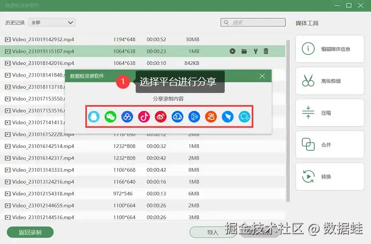Share the recording to QQ
371x244 pixels.
[94, 117]
